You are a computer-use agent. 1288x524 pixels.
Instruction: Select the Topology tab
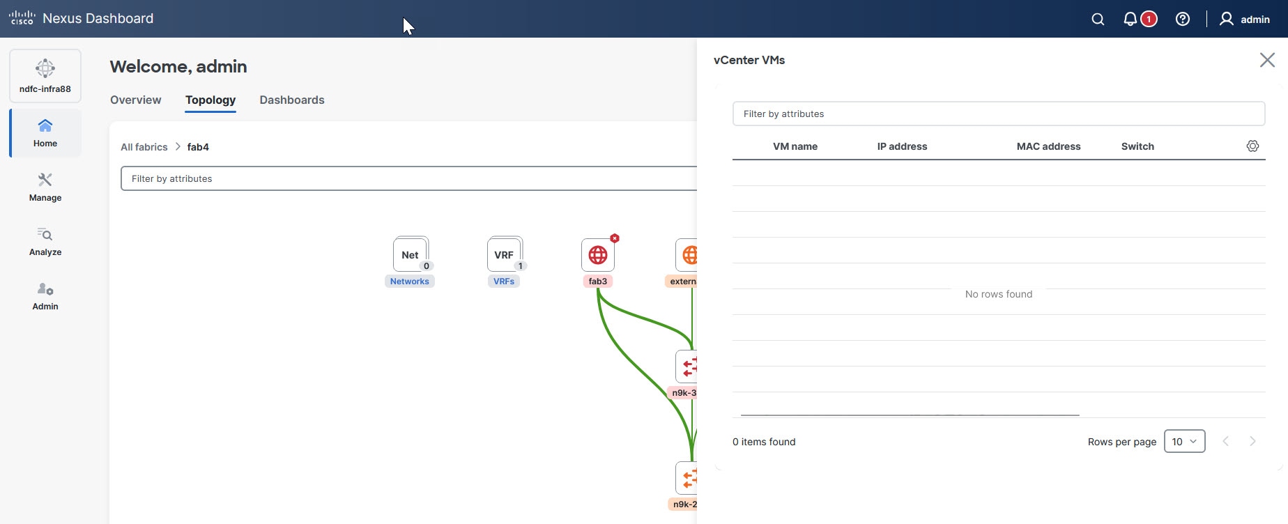point(210,100)
